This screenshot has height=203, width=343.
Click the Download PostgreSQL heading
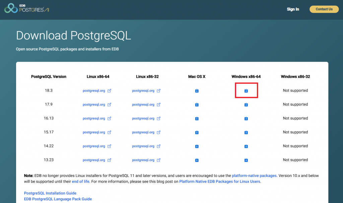click(73, 36)
